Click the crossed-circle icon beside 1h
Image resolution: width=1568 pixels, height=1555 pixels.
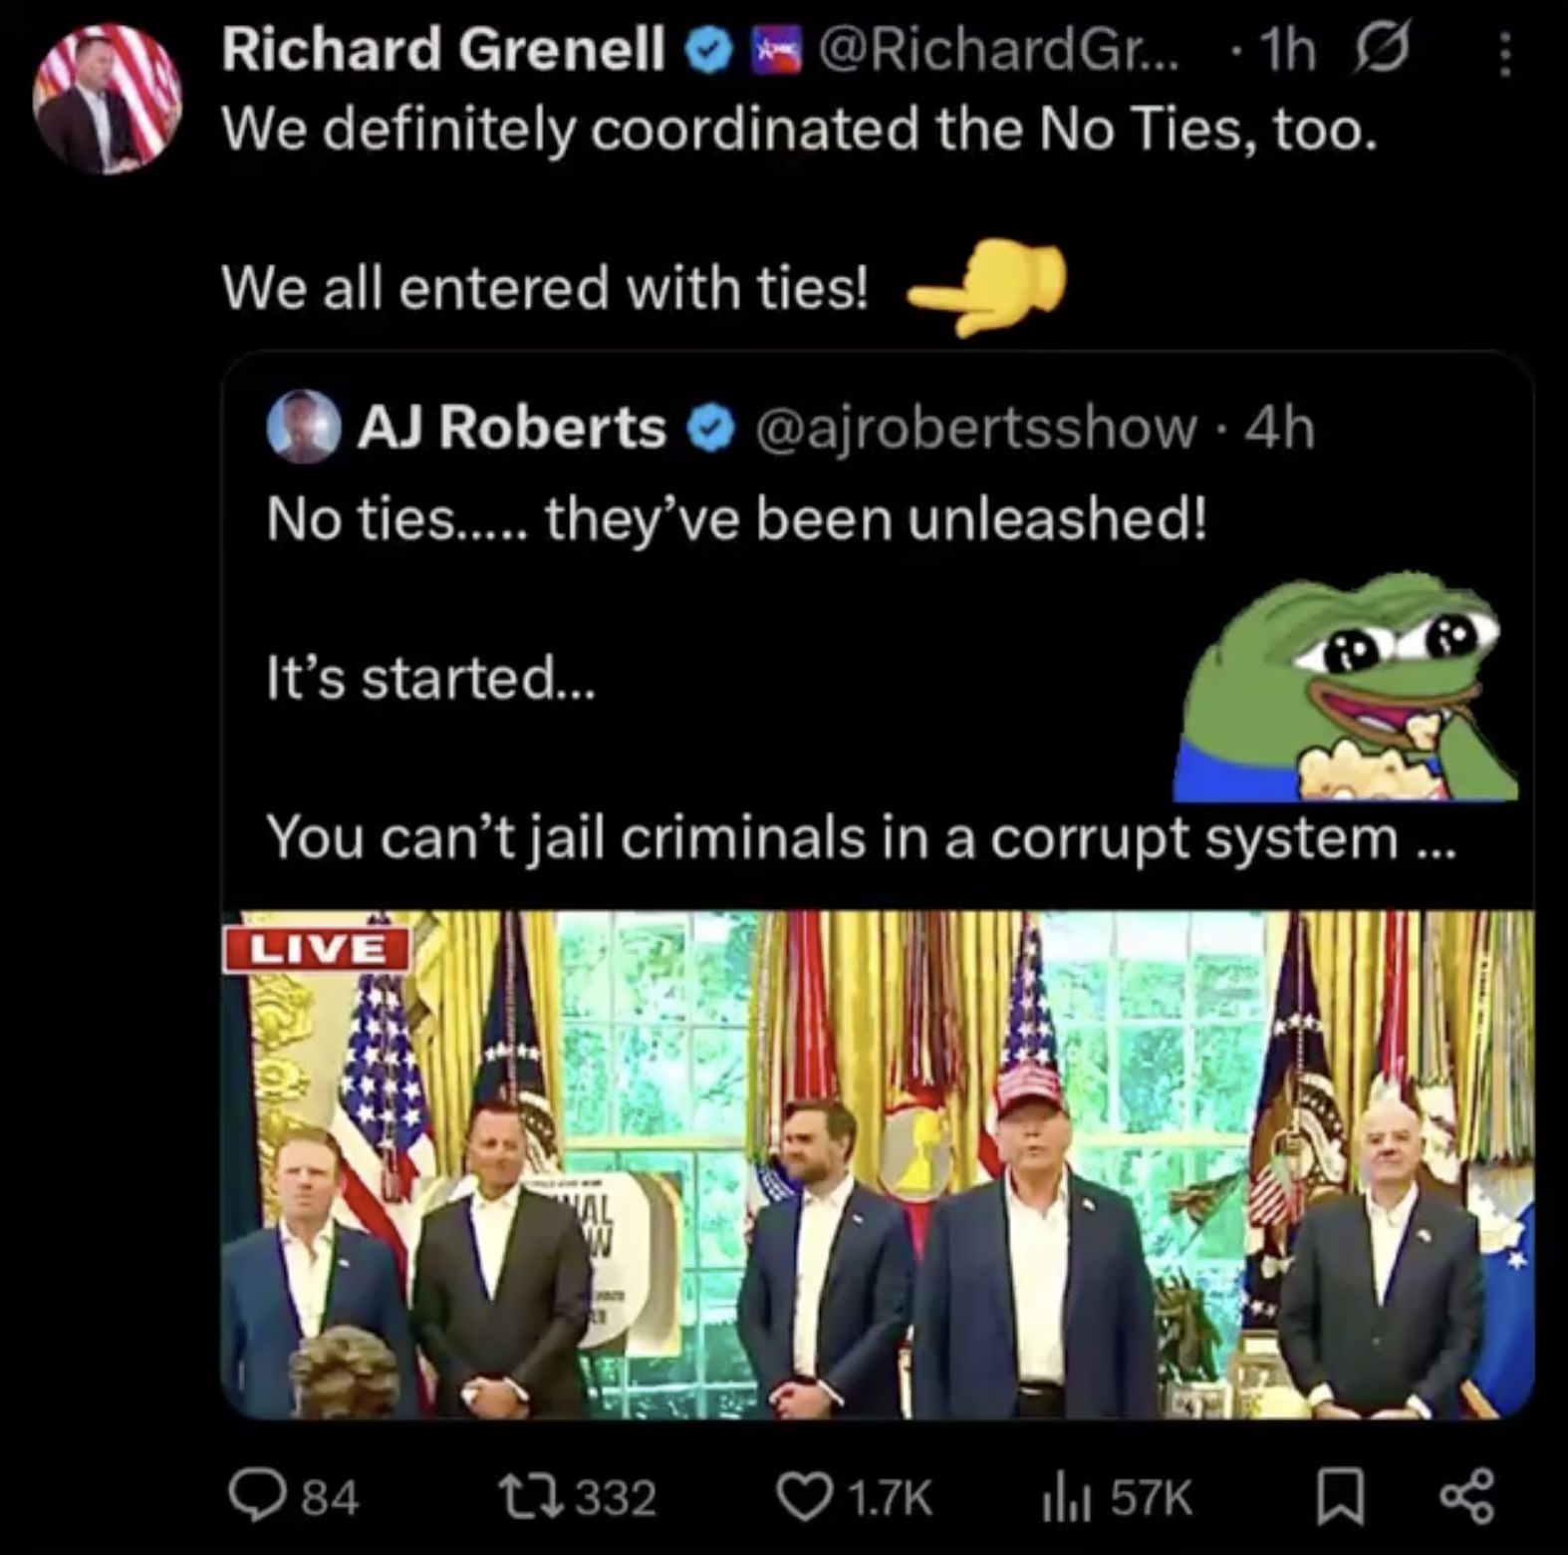click(x=1381, y=50)
